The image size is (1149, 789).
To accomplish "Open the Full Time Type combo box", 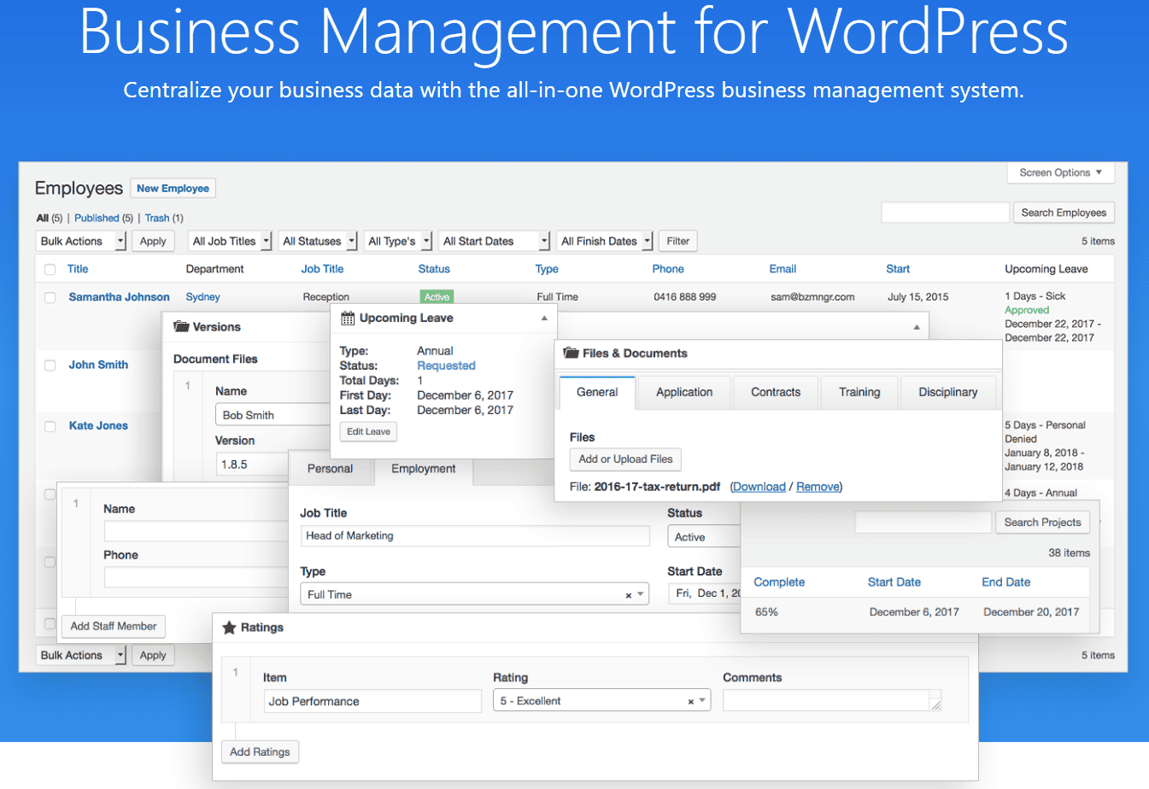I will point(474,594).
